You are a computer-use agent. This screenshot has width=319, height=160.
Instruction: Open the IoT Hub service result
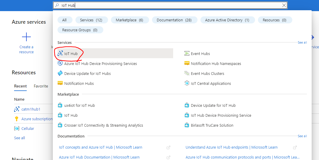point(115,54)
